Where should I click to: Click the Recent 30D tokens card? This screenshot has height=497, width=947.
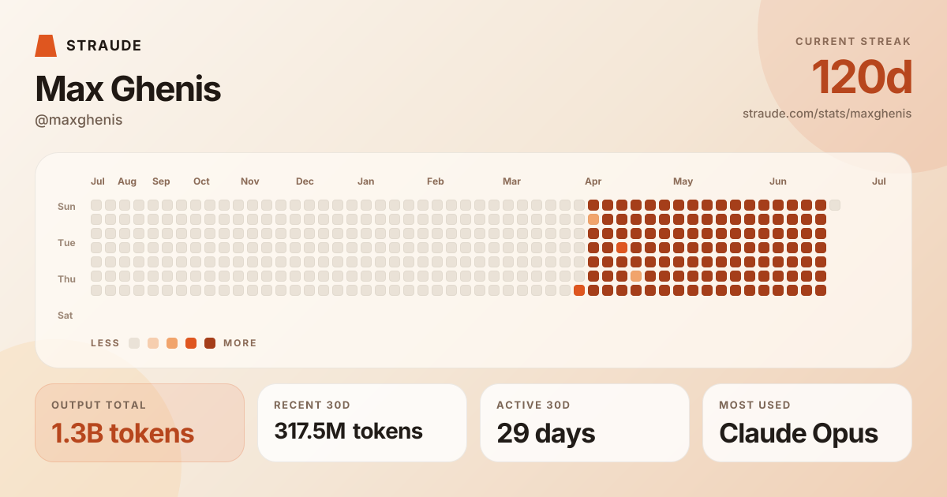coord(362,423)
